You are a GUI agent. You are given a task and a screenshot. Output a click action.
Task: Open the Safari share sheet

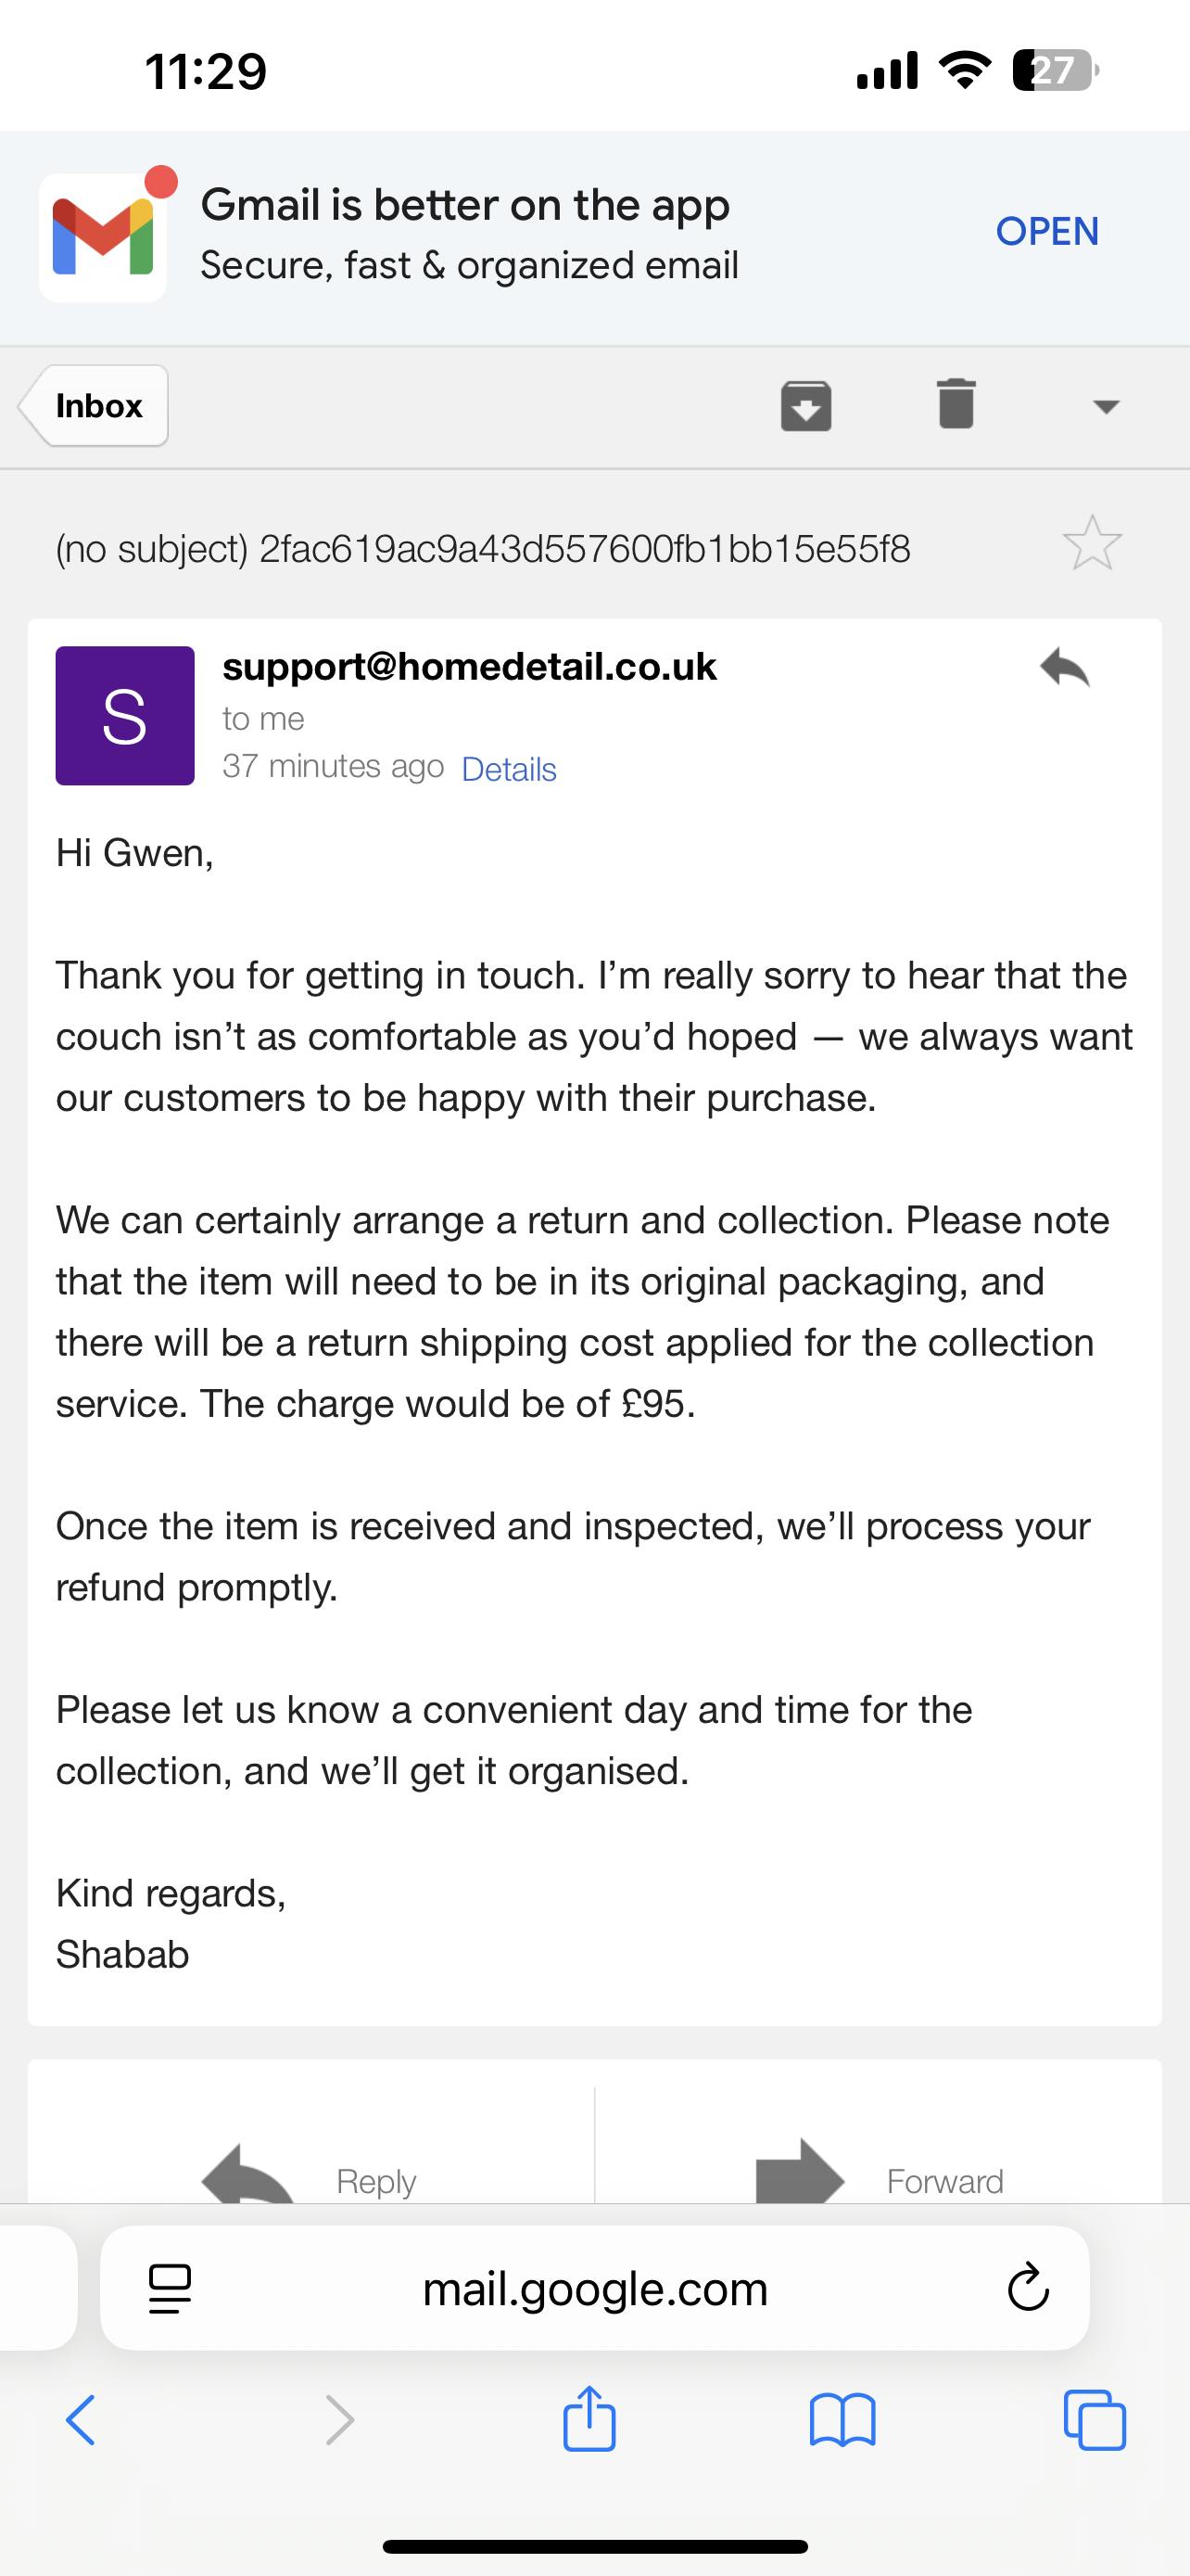pos(589,2420)
